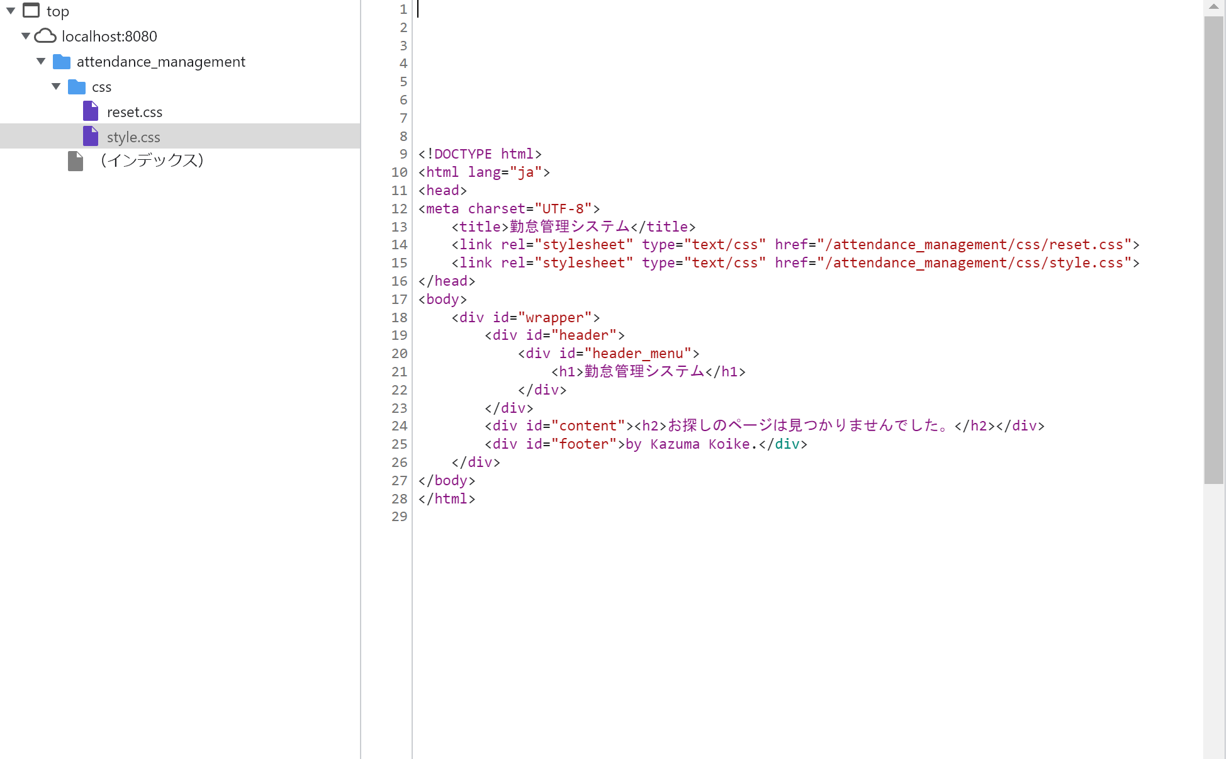Click the cloud icon beside localhost:8080
This screenshot has height=759, width=1229.
tap(45, 36)
